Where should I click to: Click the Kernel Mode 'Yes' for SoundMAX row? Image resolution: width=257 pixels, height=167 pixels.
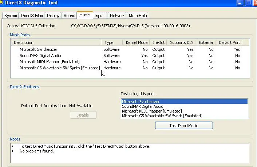(x=145, y=56)
